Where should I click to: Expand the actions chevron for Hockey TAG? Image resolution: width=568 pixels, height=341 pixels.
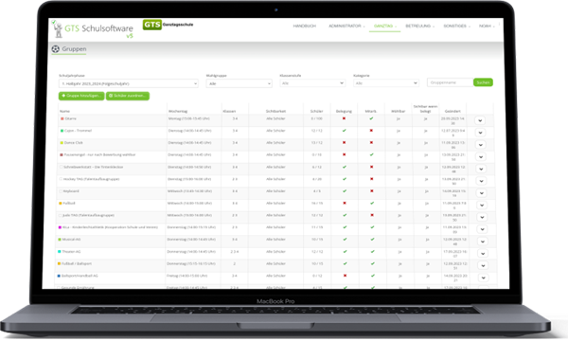coord(481,181)
